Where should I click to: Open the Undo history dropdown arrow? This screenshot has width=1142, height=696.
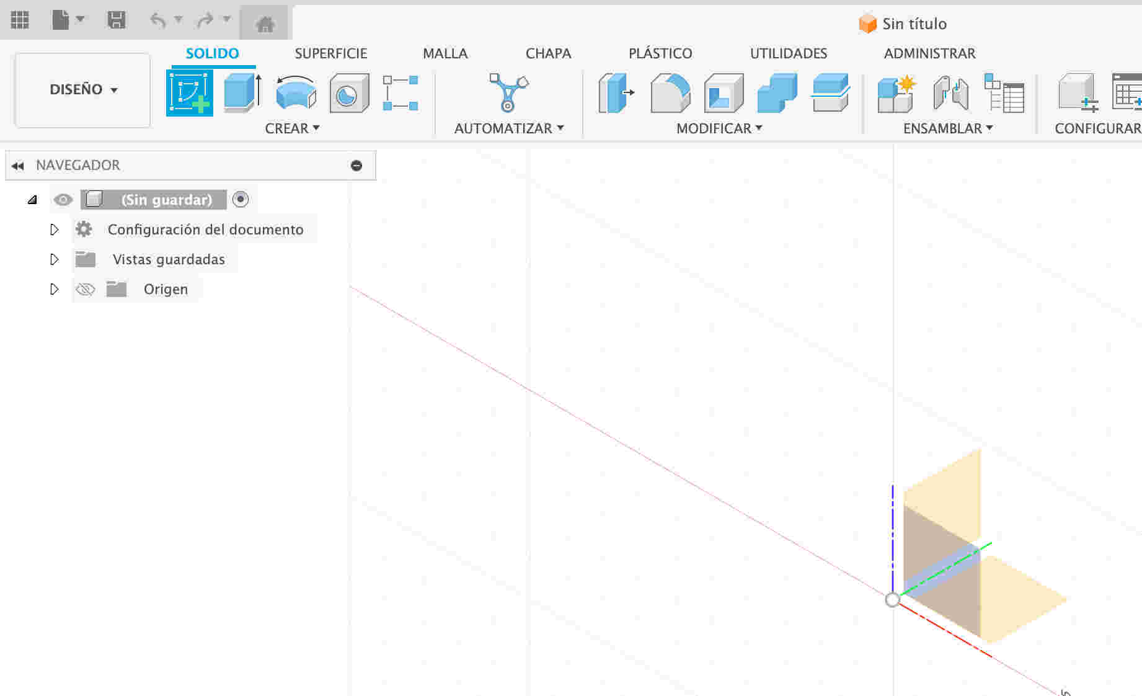[179, 19]
